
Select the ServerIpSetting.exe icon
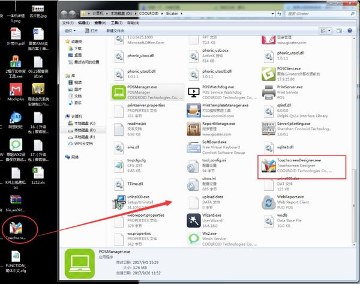268,129
